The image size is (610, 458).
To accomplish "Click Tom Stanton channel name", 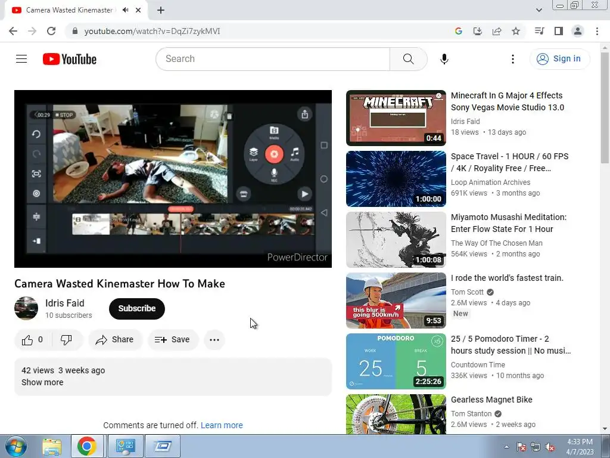I will click(x=471, y=414).
